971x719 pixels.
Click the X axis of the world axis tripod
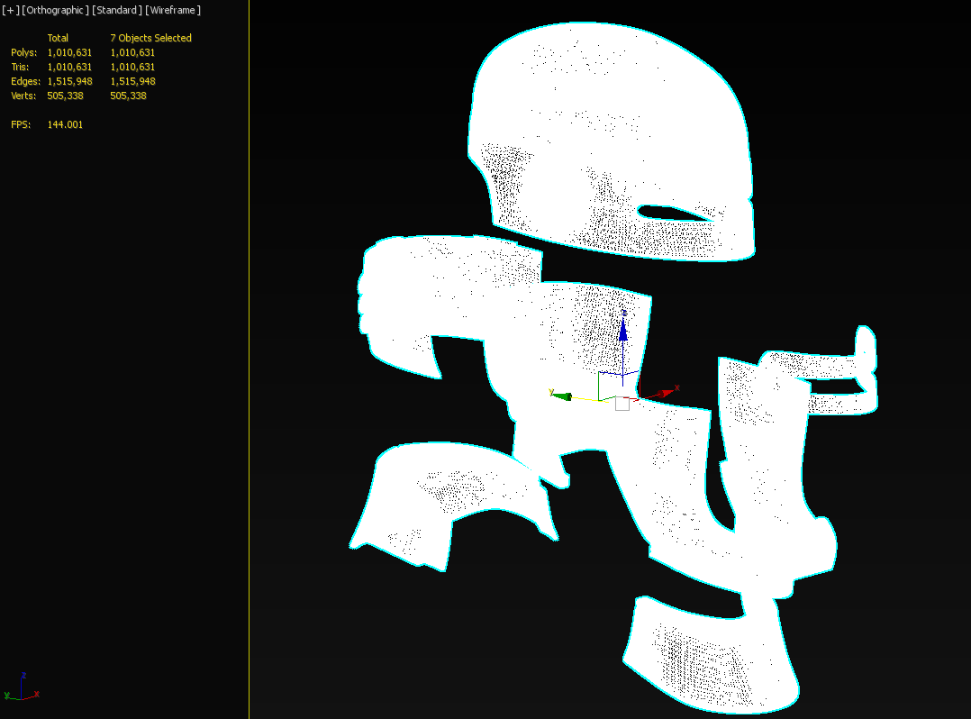31,696
